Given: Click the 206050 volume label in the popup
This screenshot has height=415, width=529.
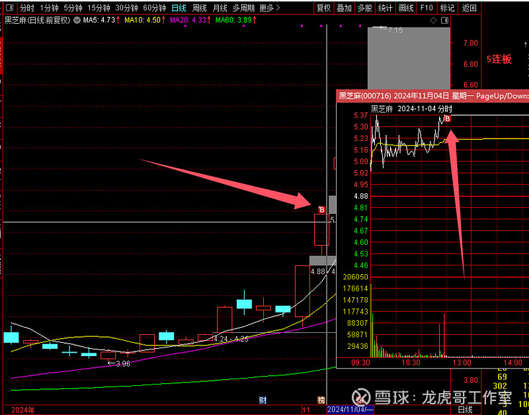Looking at the screenshot, I should 356,277.
